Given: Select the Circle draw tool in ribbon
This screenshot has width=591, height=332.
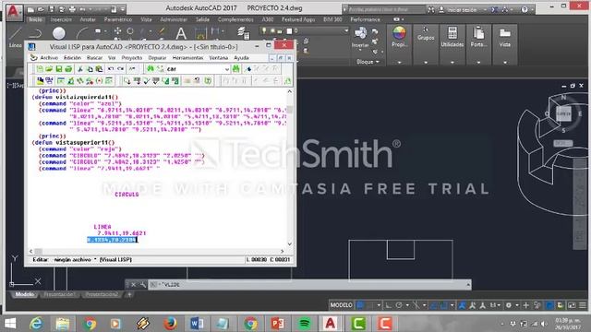Looking at the screenshot, I should [x=59, y=33].
